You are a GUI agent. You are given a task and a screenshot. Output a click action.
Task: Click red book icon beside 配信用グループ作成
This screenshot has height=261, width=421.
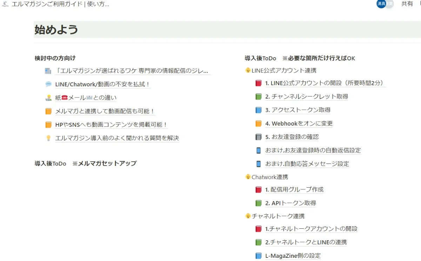[259, 189]
